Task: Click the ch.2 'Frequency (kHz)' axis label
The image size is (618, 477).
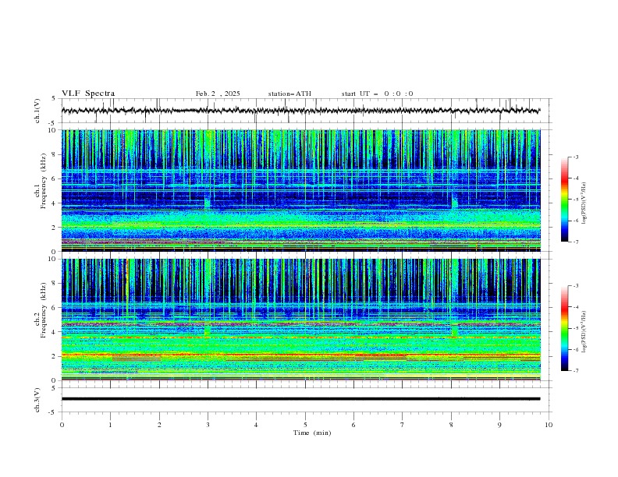Action: coord(44,310)
